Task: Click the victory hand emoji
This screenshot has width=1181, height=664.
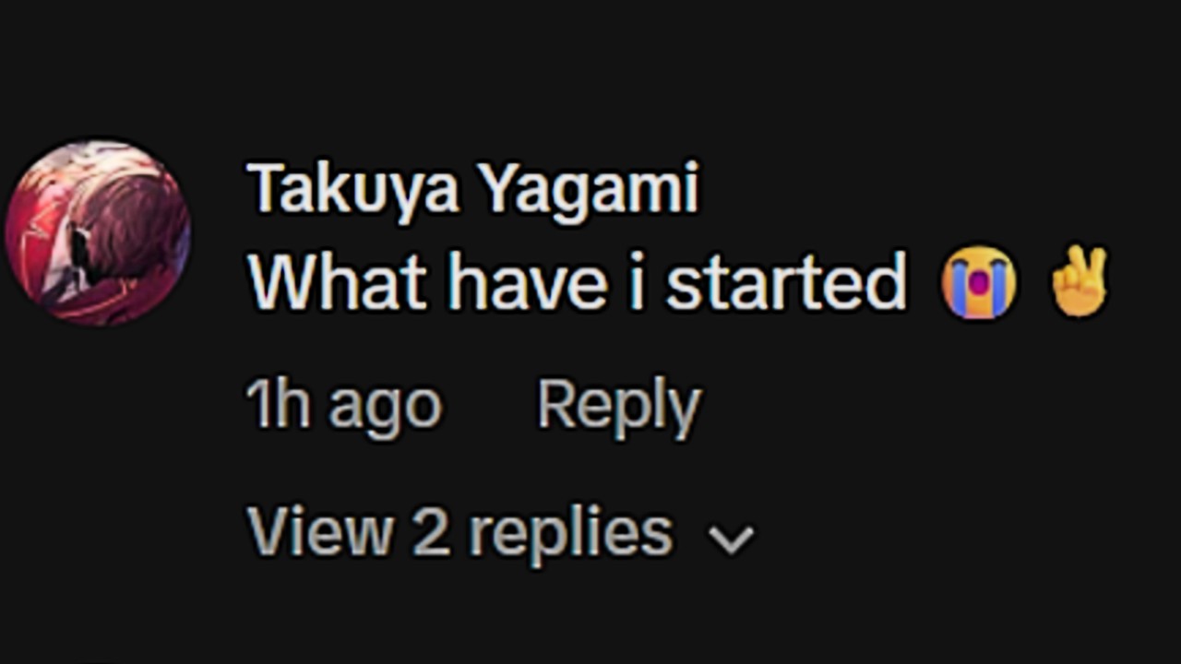Action: click(x=1079, y=281)
